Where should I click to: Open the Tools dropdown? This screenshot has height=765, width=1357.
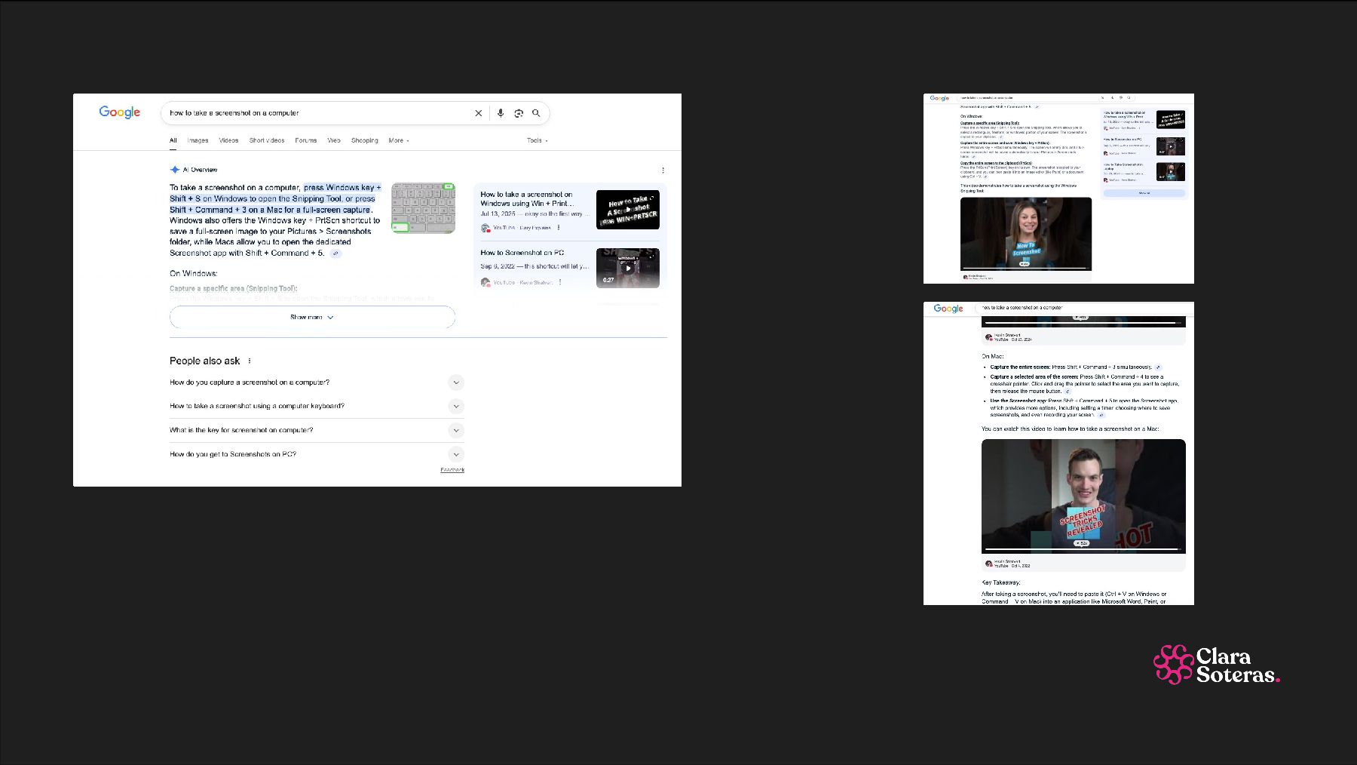[537, 140]
